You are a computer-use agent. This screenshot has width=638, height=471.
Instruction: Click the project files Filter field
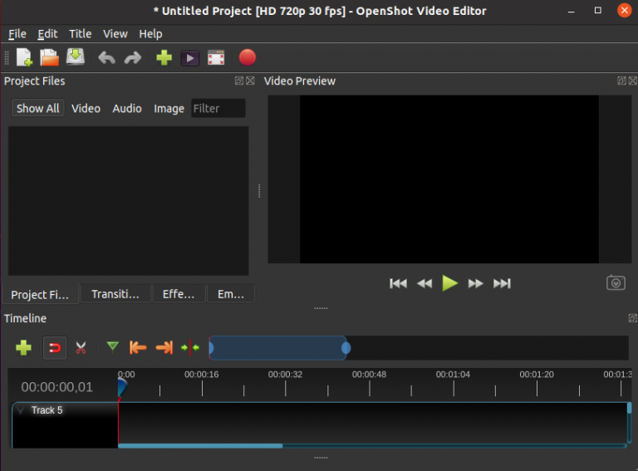tap(218, 108)
